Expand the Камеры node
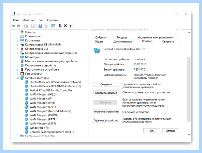This screenshot has width=202, height=153. [18, 32]
